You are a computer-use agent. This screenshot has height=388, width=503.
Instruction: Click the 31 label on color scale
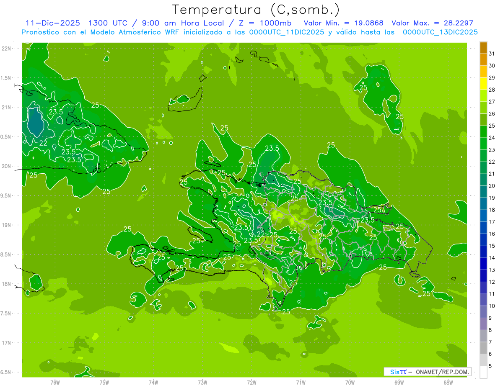coord(492,54)
